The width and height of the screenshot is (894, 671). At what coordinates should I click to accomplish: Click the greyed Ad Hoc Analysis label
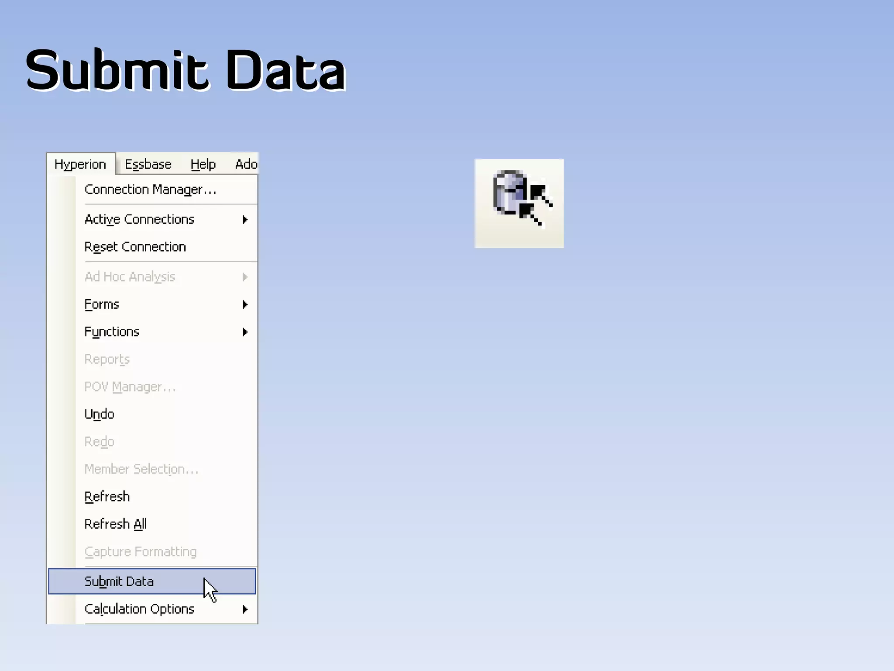click(x=130, y=277)
